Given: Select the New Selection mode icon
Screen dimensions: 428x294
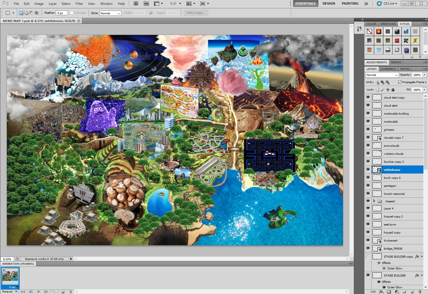Looking at the screenshot, I should coord(21,13).
